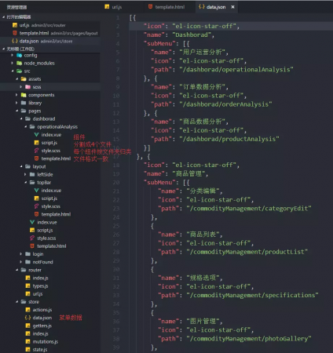Collapse the workspace section header arrow
Image resolution: width=333 pixels, height=353 pixels.
[x=3, y=49]
